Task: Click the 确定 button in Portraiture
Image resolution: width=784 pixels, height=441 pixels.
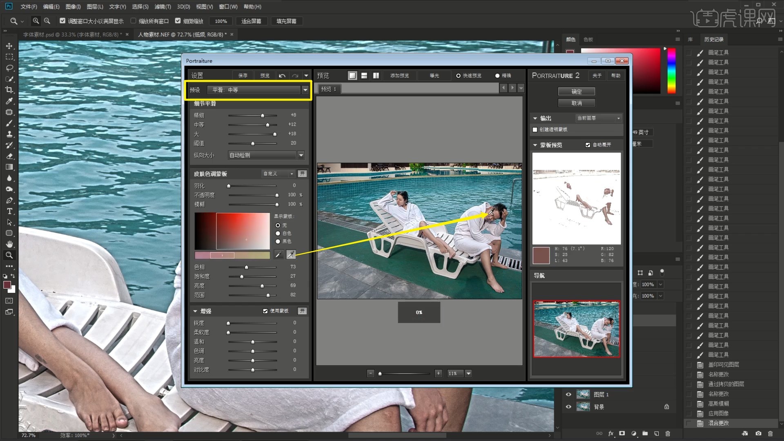Action: pos(576,91)
